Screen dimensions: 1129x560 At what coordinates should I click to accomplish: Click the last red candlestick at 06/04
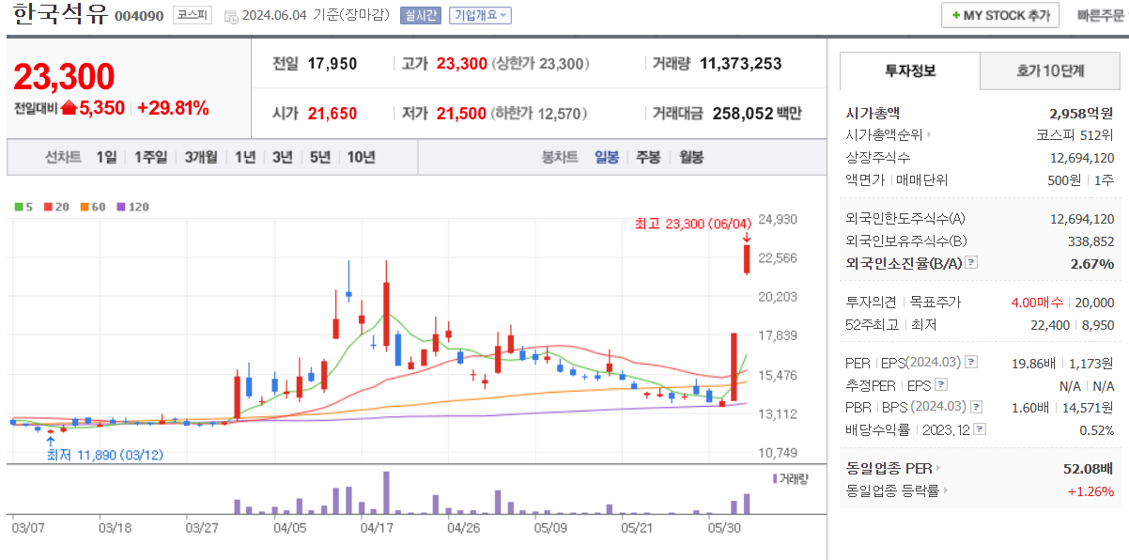747,259
